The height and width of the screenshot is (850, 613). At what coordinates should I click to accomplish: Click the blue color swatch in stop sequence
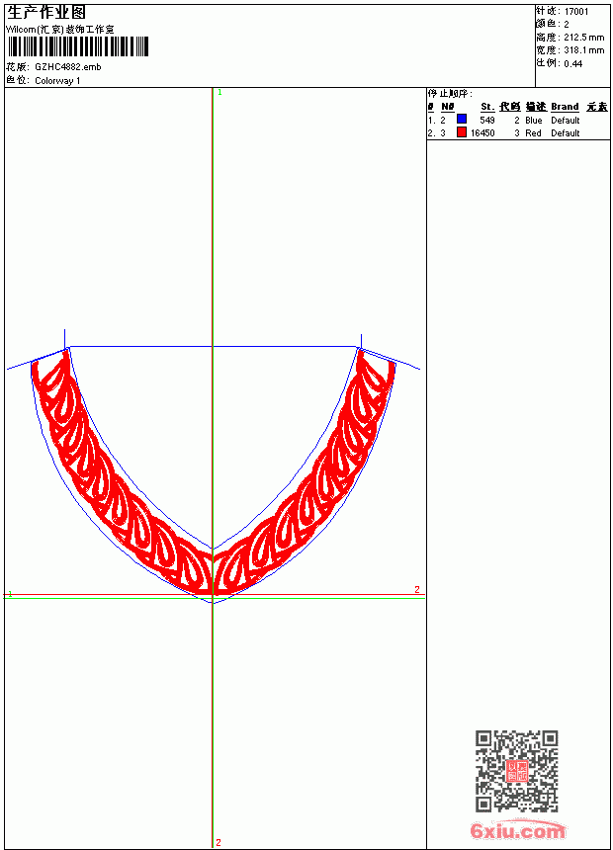[461, 119]
